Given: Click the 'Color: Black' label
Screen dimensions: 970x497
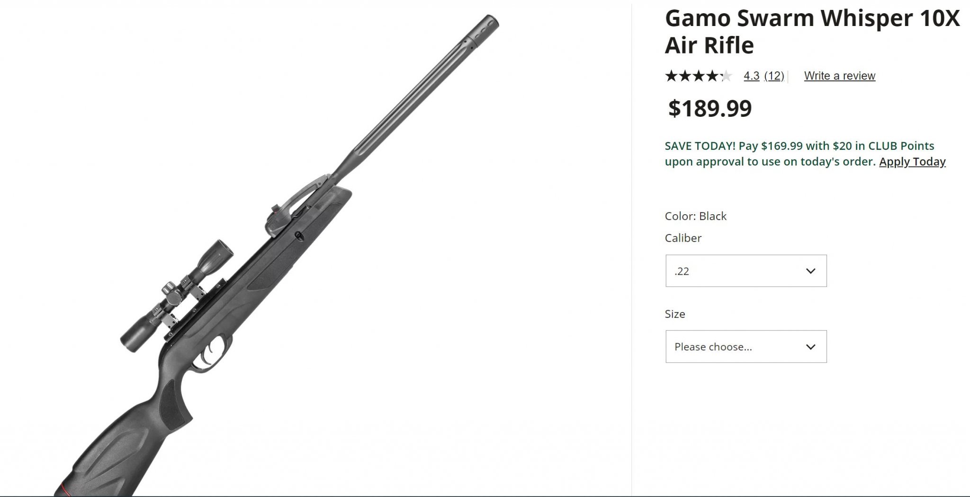Looking at the screenshot, I should pyautogui.click(x=695, y=216).
